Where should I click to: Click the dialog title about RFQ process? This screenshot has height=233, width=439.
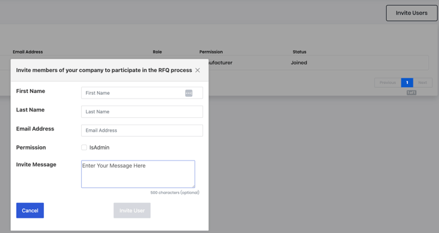(104, 70)
